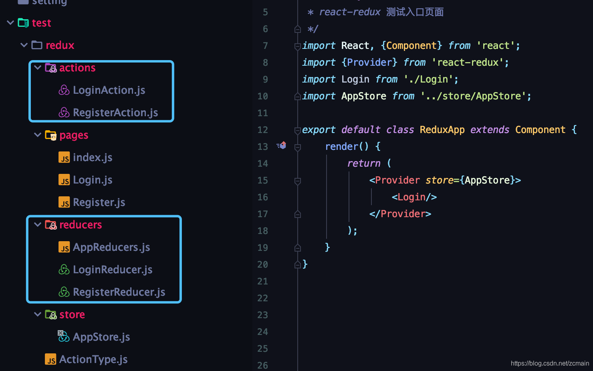
Task: Click the test folder icon
Action: point(23,23)
